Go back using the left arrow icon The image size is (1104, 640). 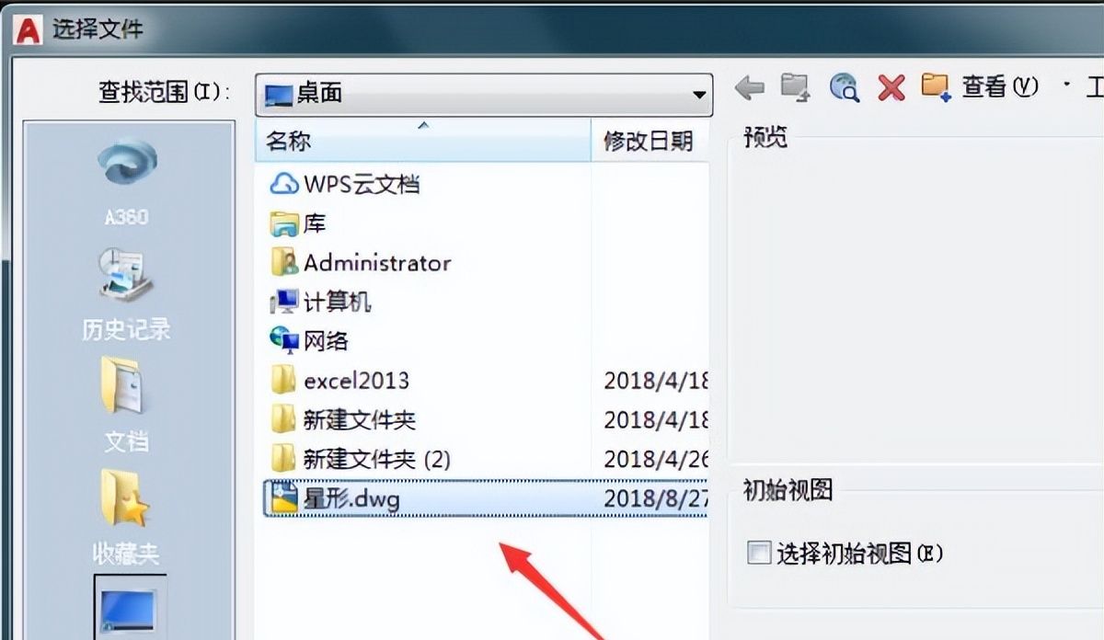pyautogui.click(x=750, y=87)
